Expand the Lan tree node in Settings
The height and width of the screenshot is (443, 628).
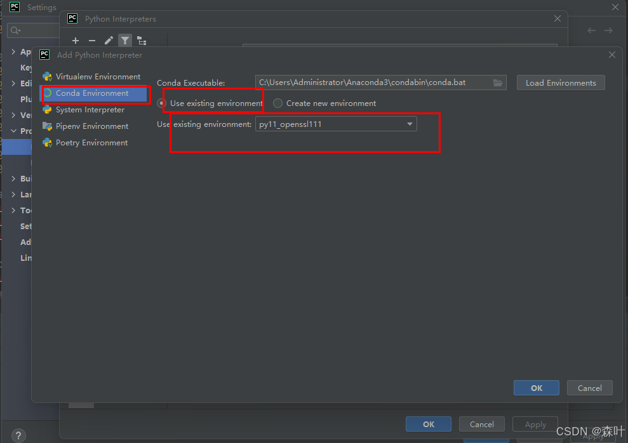(x=13, y=194)
